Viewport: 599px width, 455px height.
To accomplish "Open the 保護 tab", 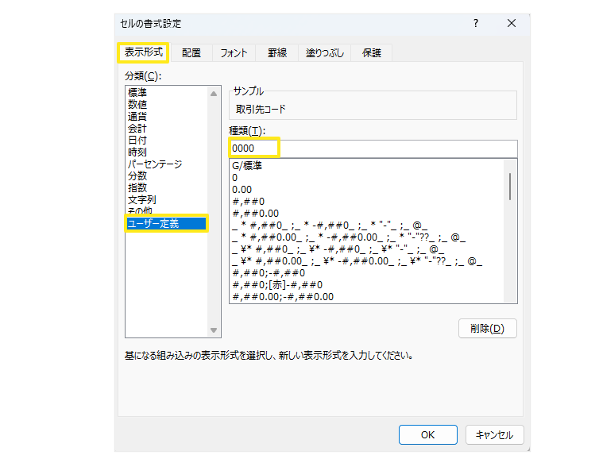I will click(372, 53).
